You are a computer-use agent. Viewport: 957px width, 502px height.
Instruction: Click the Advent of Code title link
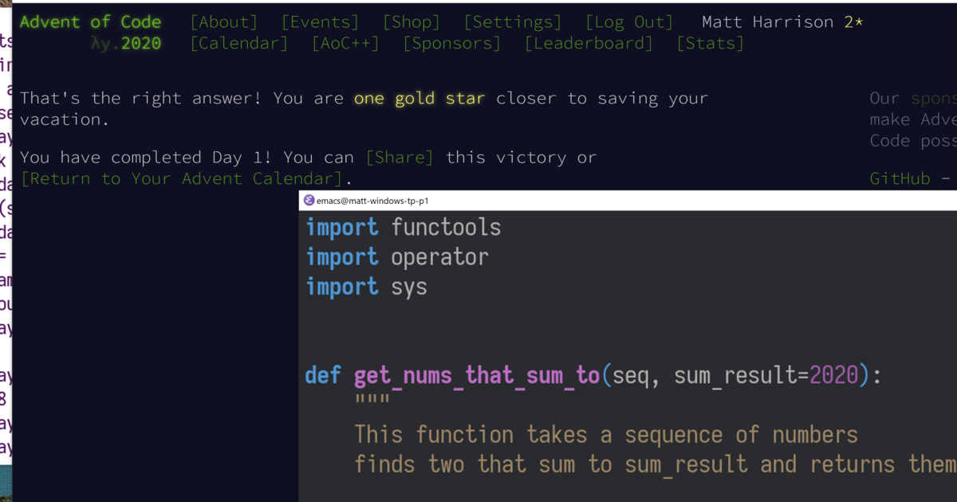pos(90,22)
